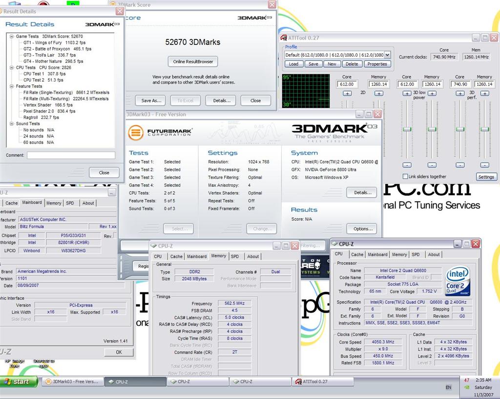Click the Comment field in Result Details
The image size is (500, 399).
pyautogui.click(x=71, y=155)
